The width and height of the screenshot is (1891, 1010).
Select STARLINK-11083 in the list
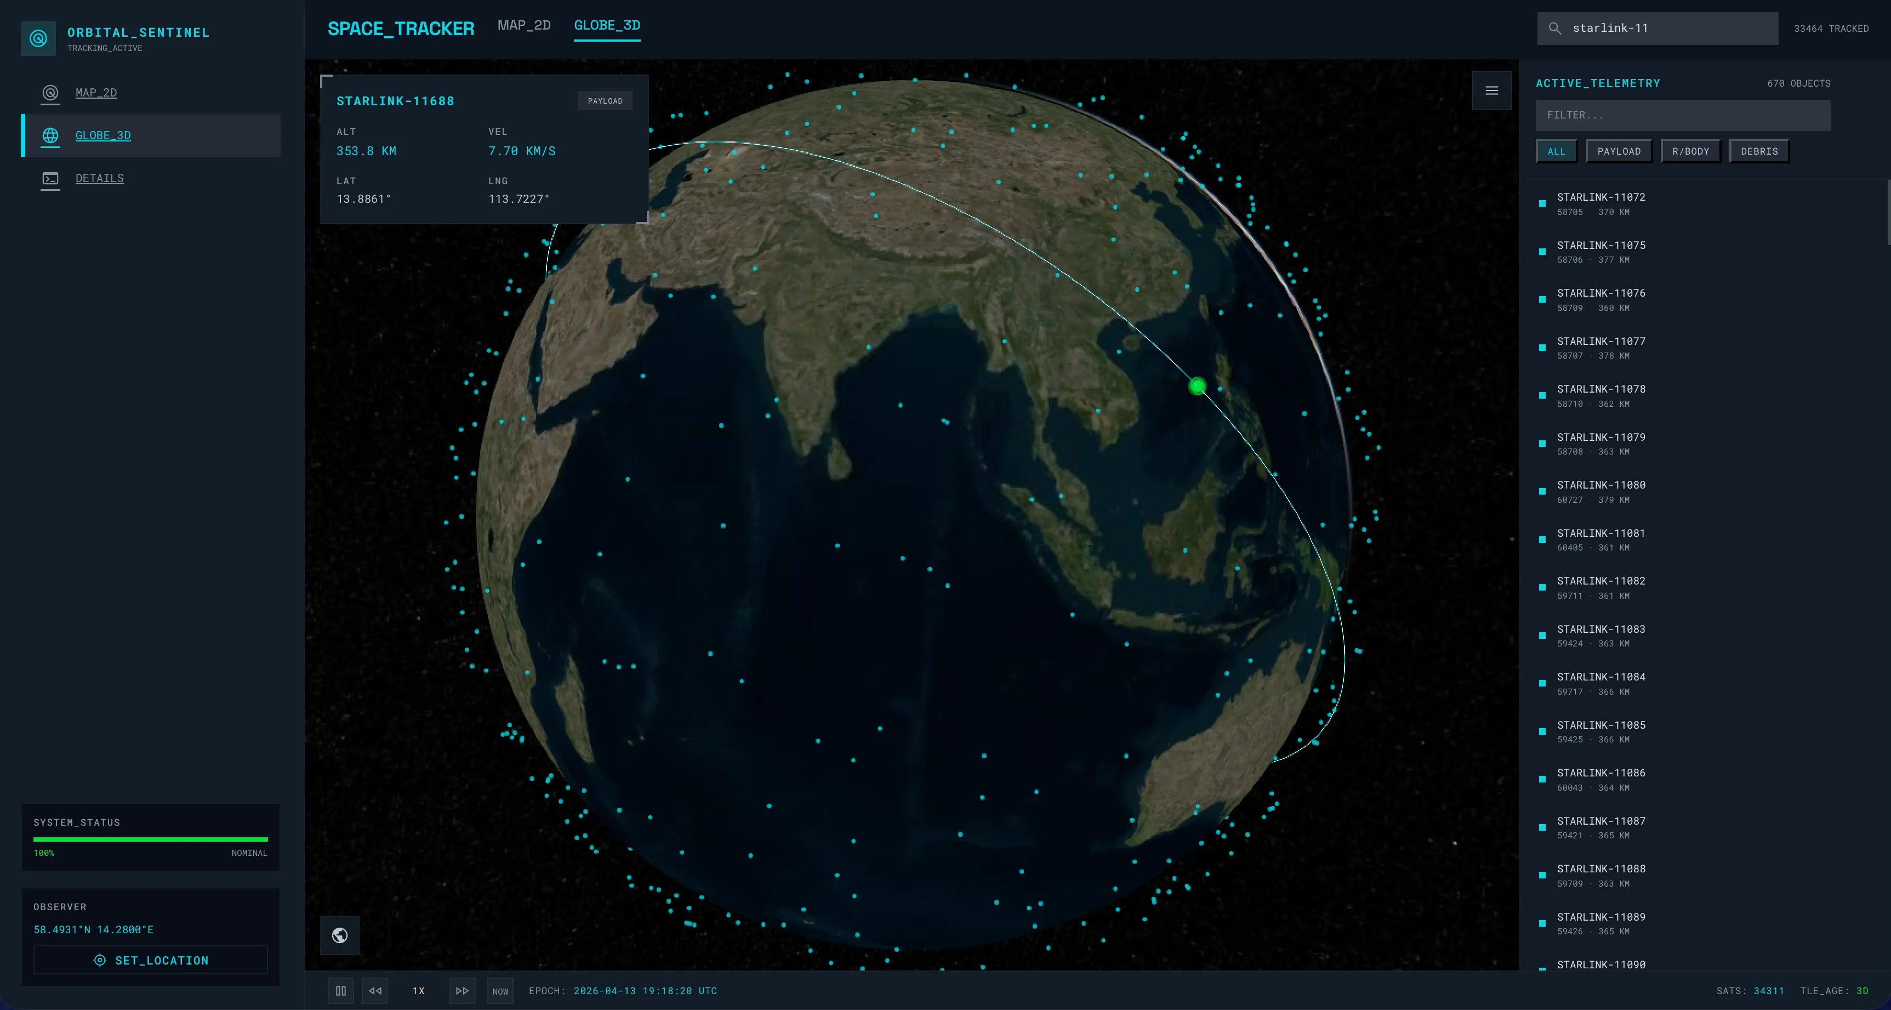click(1703, 635)
